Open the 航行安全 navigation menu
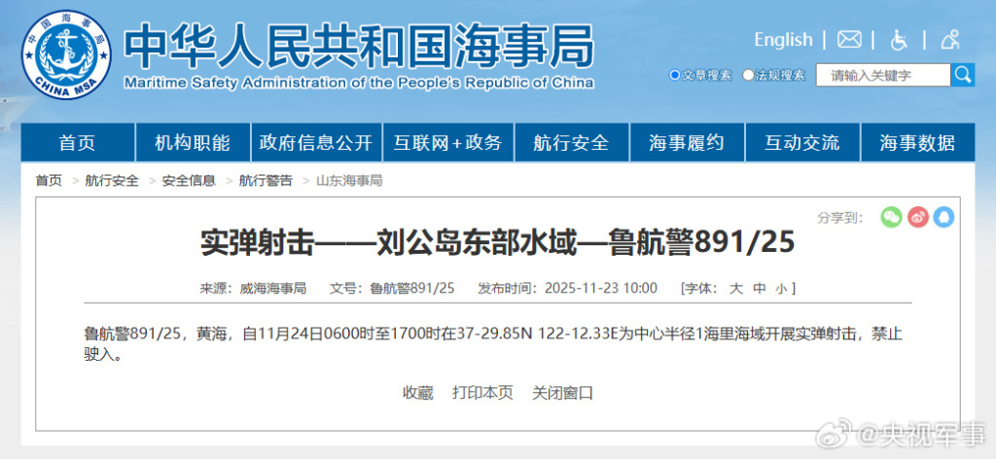 click(571, 143)
